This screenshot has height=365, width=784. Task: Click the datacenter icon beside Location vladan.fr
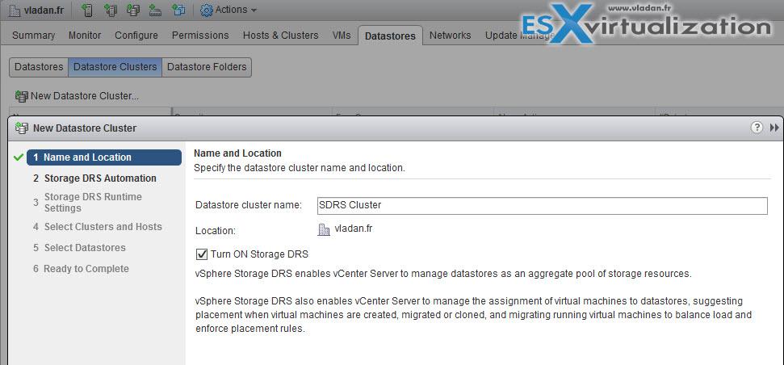coord(324,229)
